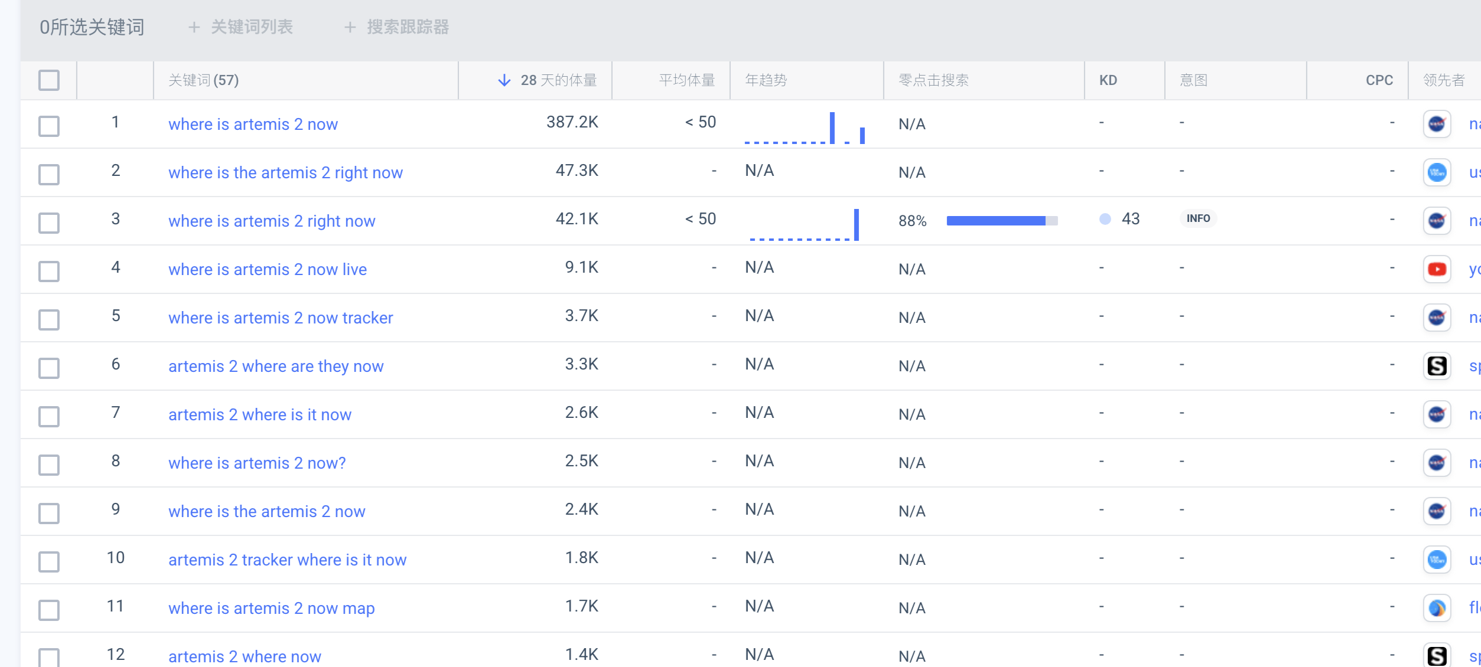Sort by KD column header
Screen dimensions: 1481x667
1108,80
